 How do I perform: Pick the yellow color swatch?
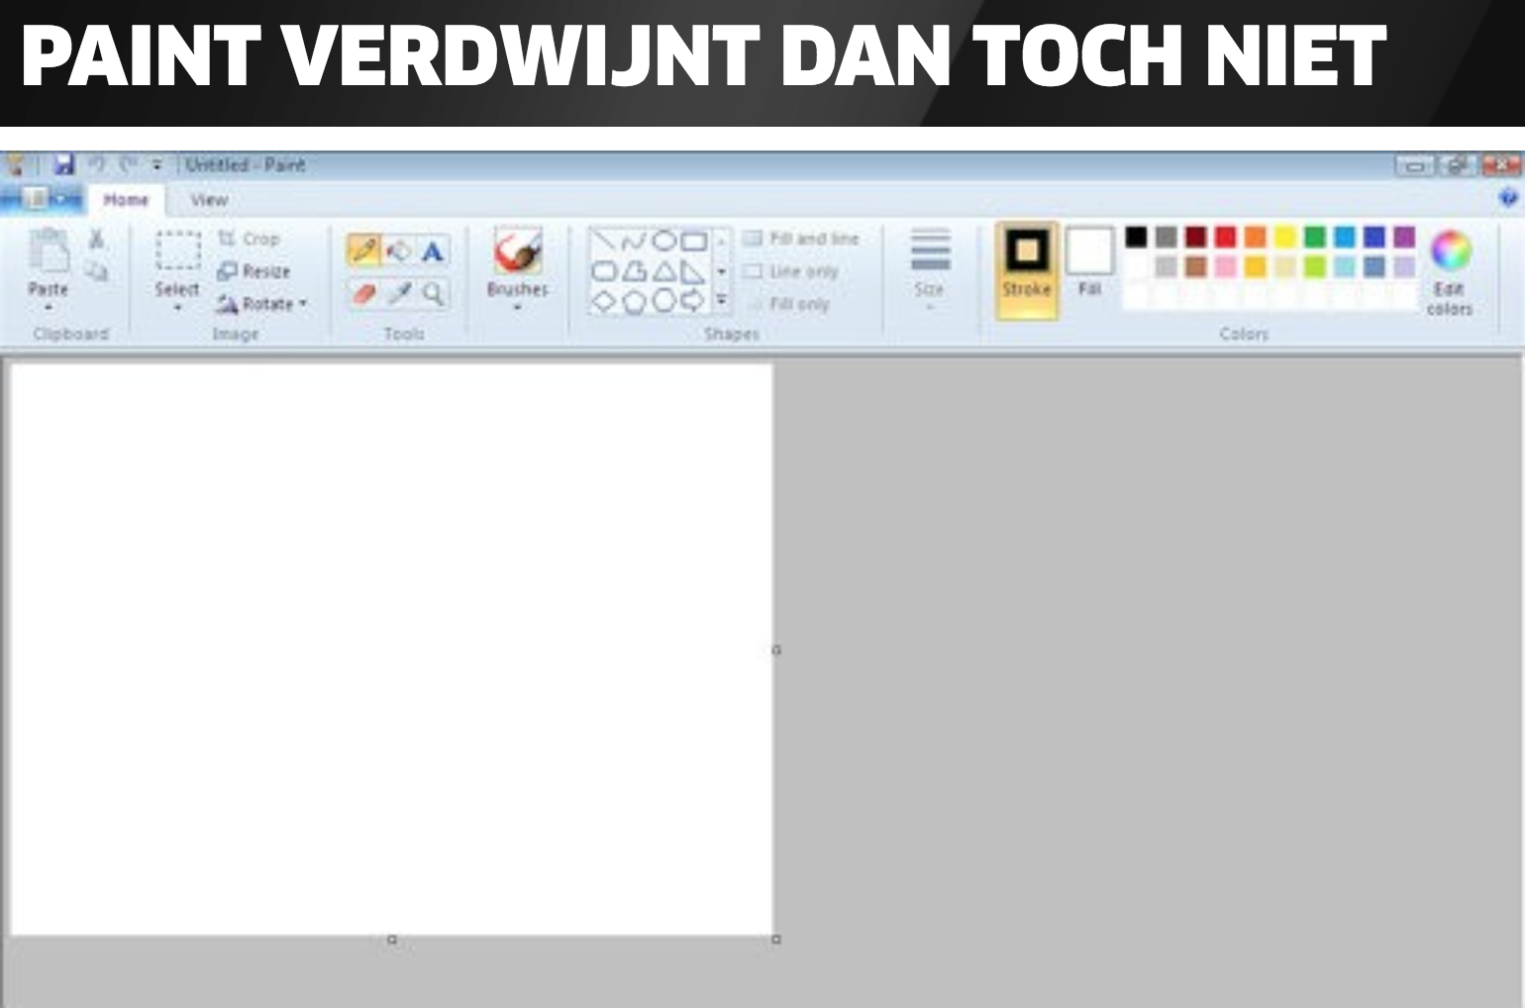click(x=1285, y=237)
